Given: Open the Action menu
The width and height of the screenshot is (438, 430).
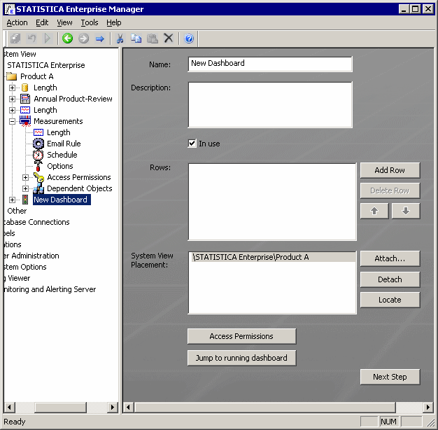Looking at the screenshot, I should coord(17,22).
